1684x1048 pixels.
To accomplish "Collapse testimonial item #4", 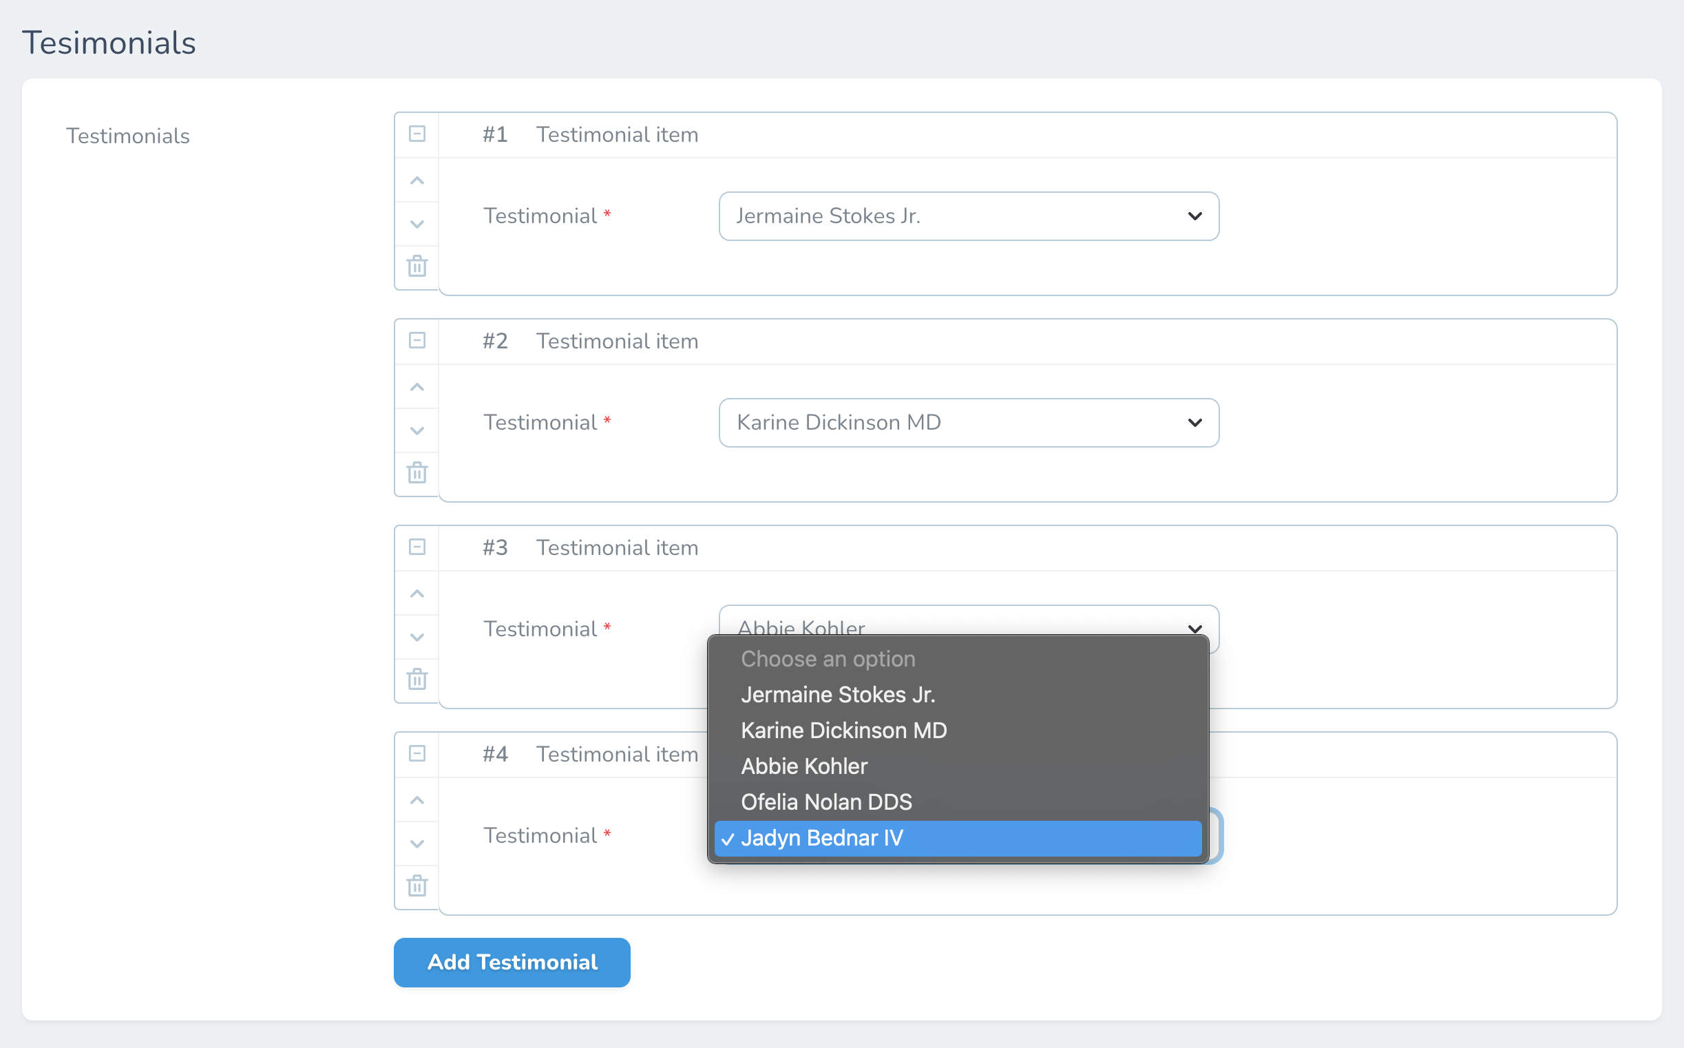I will click(x=417, y=753).
